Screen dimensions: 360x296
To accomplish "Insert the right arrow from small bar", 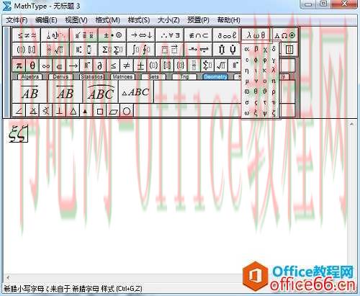I will click(73, 66).
